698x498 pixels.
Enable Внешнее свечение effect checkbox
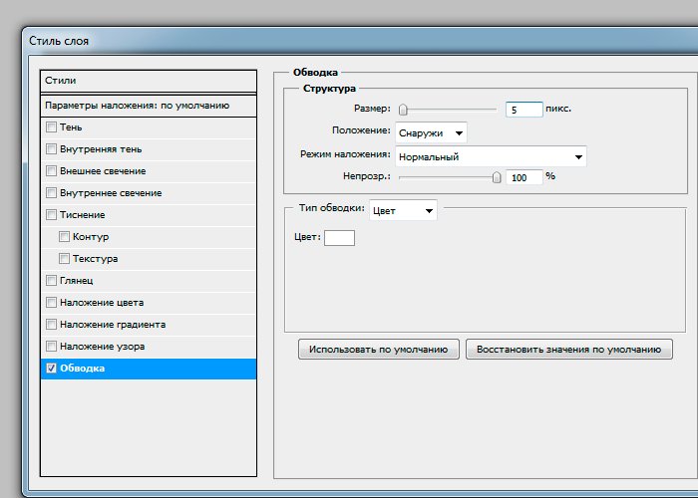[52, 171]
